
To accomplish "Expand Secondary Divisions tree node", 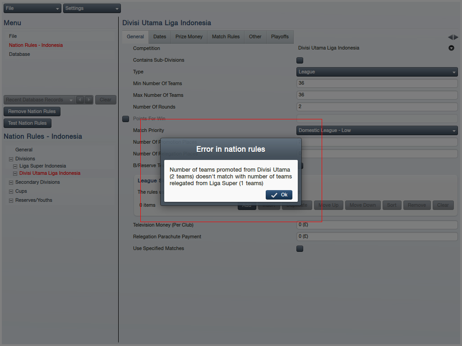I will pos(11,183).
